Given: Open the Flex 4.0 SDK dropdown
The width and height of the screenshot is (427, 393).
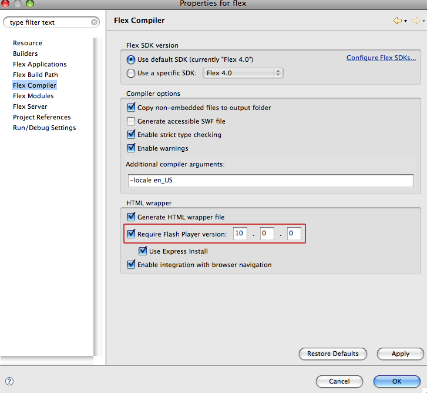Looking at the screenshot, I should point(243,73).
